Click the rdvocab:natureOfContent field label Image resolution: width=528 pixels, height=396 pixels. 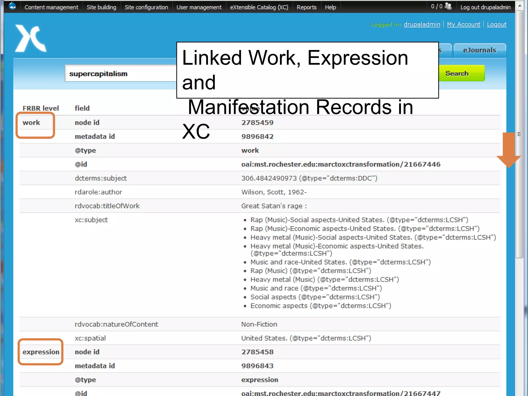(116, 324)
